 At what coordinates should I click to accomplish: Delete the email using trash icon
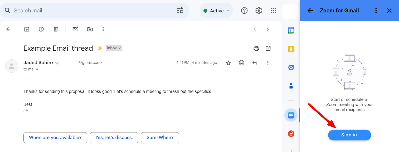click(56, 29)
